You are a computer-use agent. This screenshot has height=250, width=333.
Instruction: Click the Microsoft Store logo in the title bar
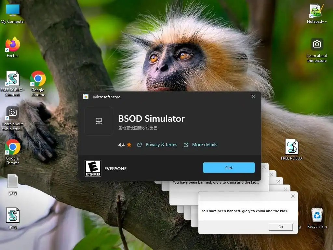pyautogui.click(x=86, y=97)
